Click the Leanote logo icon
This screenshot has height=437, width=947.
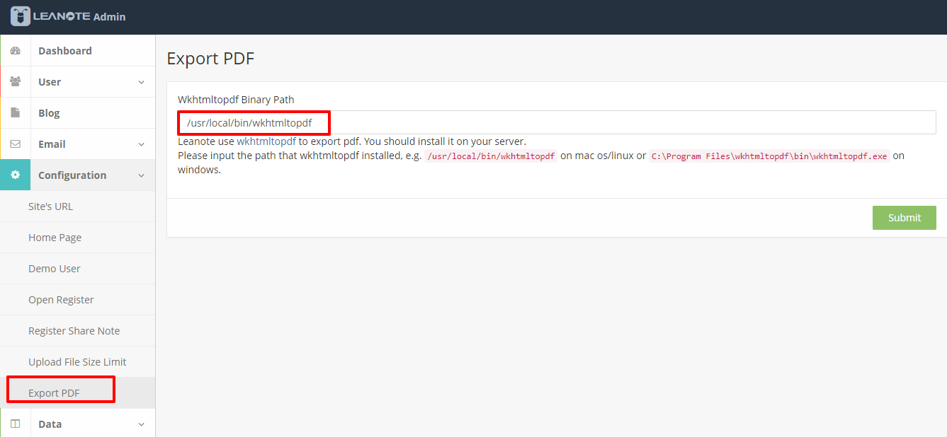pos(21,16)
